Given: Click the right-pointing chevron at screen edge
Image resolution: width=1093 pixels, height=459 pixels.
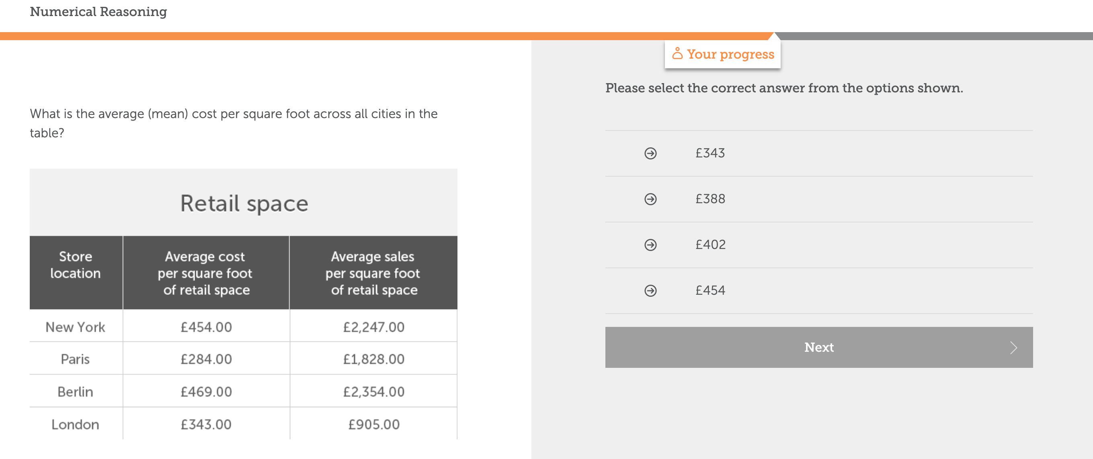Looking at the screenshot, I should (1014, 347).
